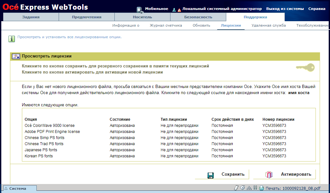Click the Сохранить button

(222, 174)
